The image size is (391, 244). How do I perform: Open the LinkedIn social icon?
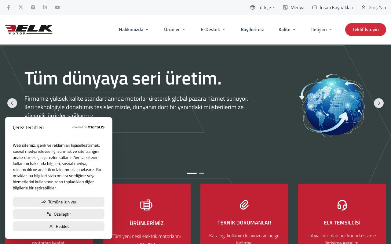click(x=45, y=7)
